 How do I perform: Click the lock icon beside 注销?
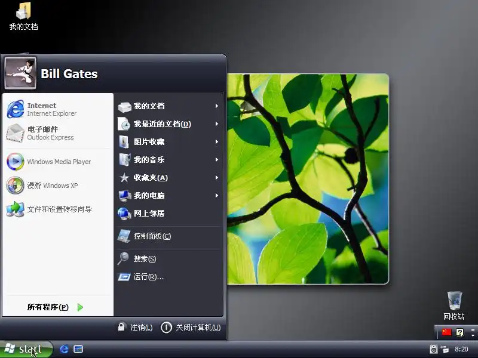[x=121, y=326]
